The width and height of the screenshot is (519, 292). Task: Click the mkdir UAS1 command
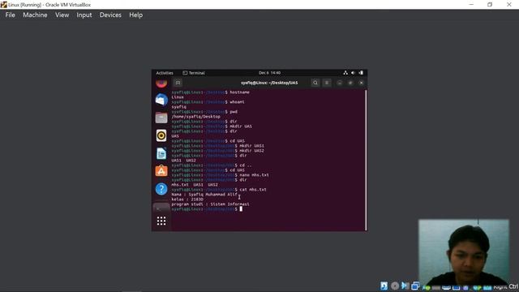click(251, 146)
